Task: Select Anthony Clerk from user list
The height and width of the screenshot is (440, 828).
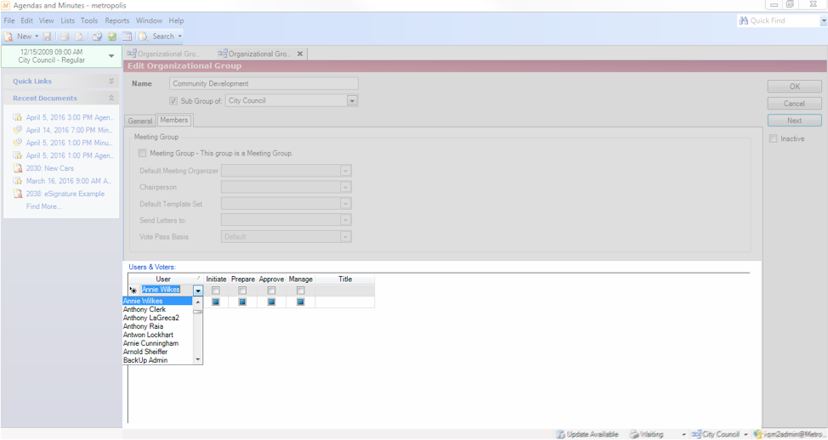Action: pos(158,309)
